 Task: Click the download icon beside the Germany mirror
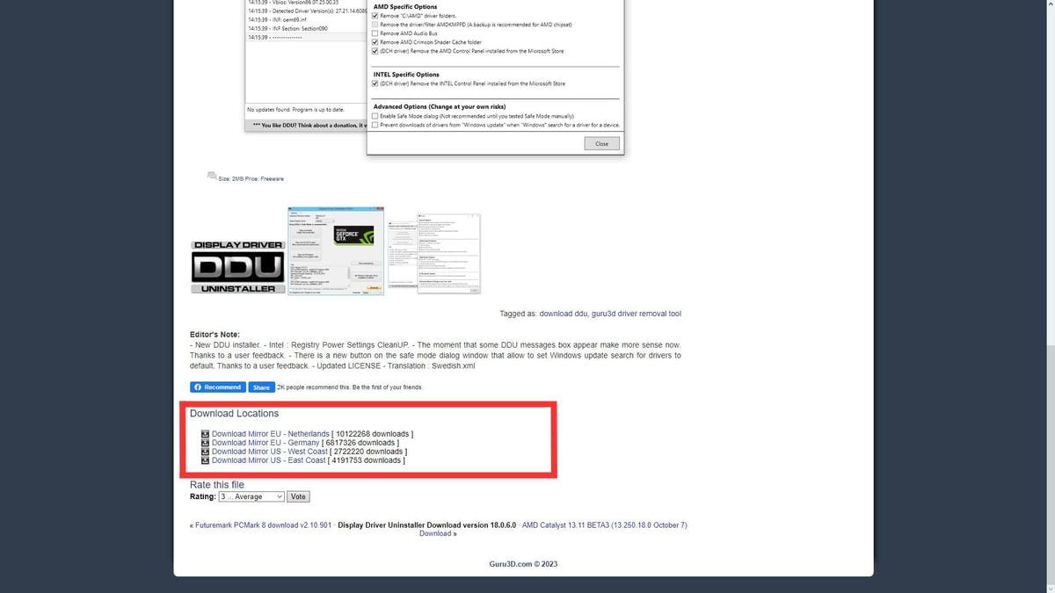click(x=204, y=443)
